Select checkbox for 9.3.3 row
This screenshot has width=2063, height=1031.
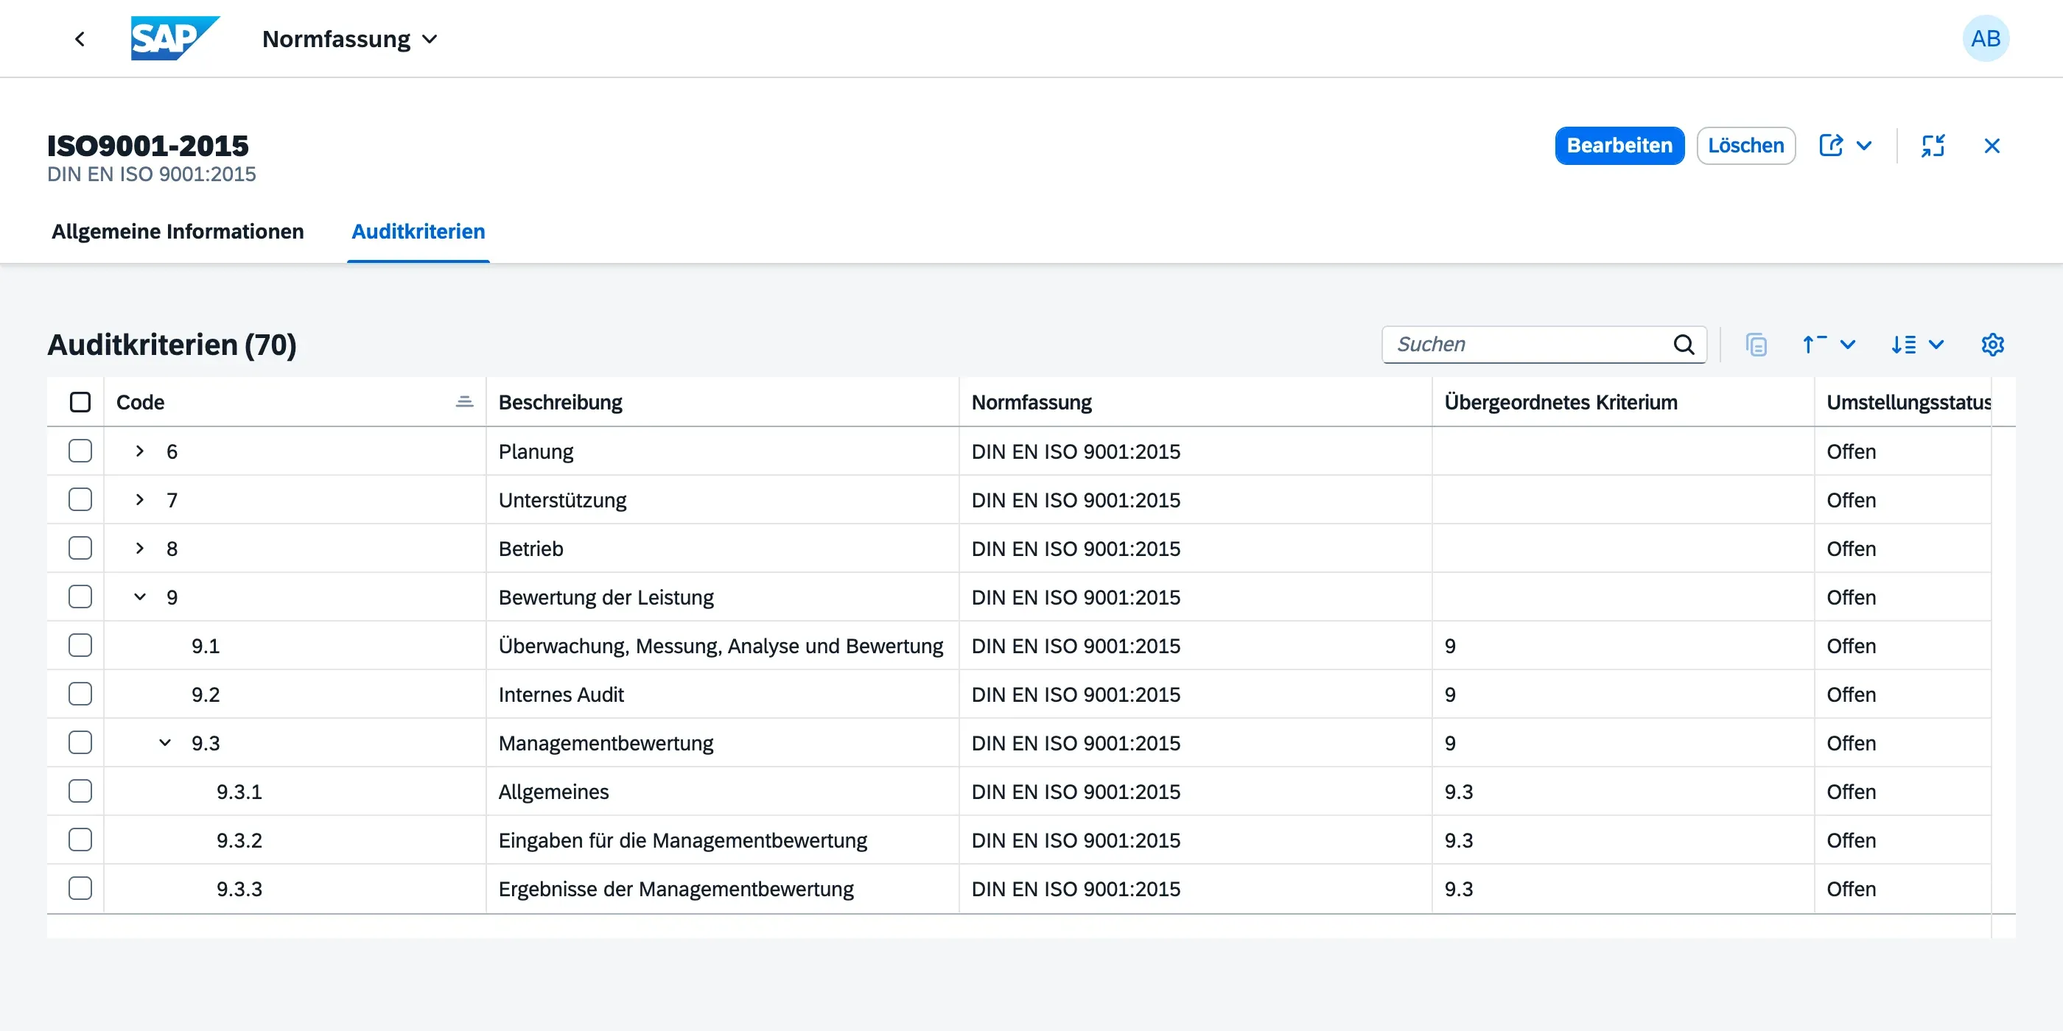click(x=80, y=889)
